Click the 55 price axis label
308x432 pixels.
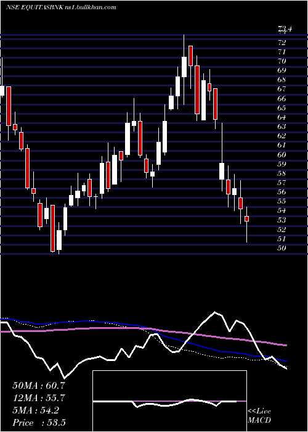[282, 201]
